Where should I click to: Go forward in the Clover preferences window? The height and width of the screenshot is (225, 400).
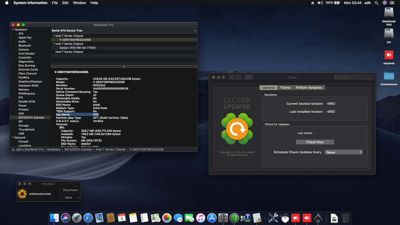(238, 77)
